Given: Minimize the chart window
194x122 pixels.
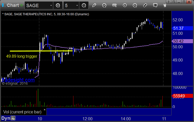Looking at the screenshot, I should pos(179,2).
